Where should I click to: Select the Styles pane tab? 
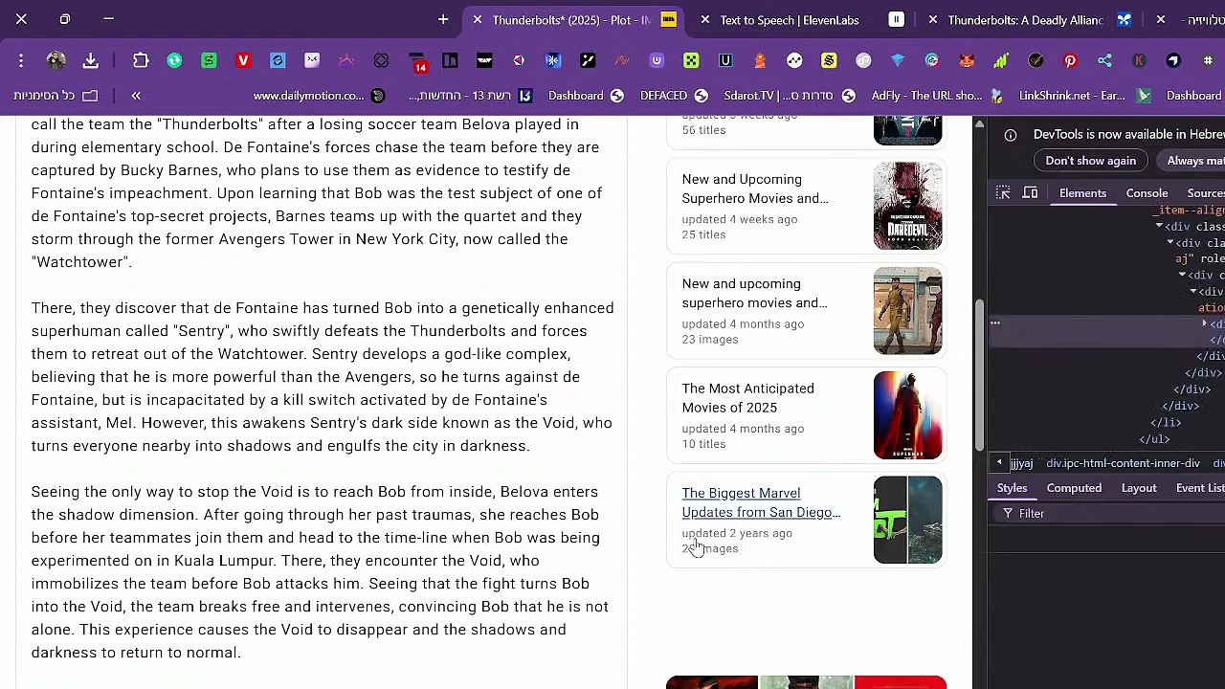(x=1012, y=488)
